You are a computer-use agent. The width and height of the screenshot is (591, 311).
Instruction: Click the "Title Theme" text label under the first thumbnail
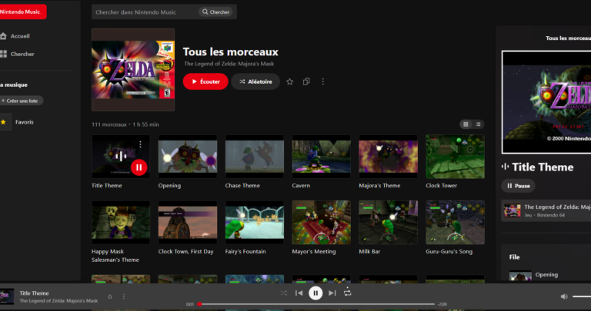pyautogui.click(x=107, y=186)
